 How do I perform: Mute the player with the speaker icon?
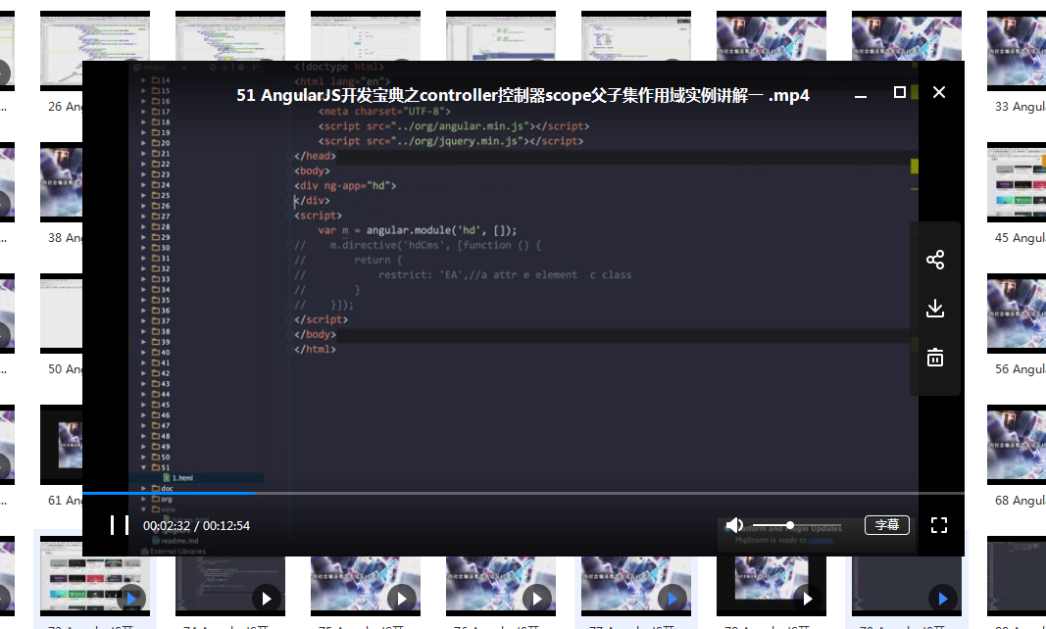tap(734, 525)
